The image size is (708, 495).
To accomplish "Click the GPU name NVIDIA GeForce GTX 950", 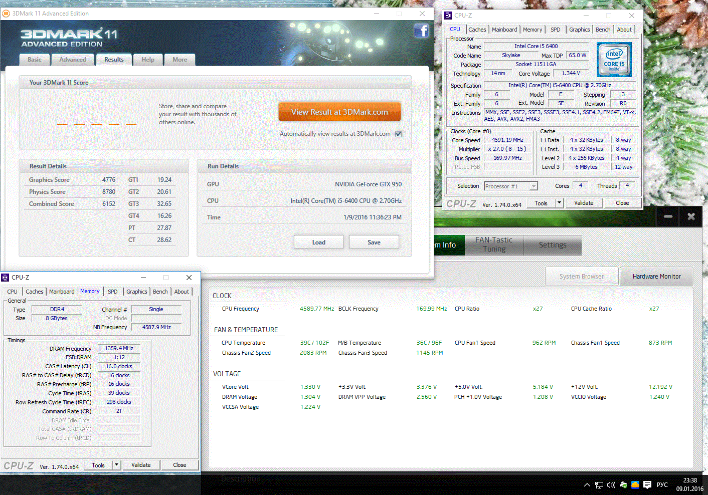I will click(369, 184).
